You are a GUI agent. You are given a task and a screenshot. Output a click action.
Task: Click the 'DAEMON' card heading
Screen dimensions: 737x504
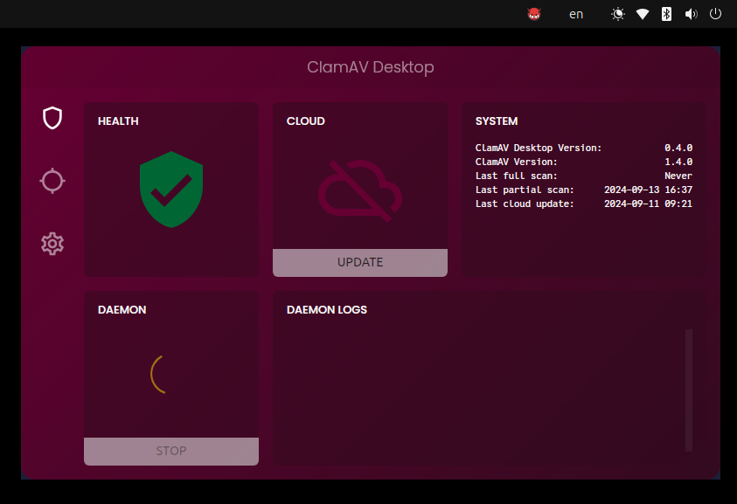122,310
